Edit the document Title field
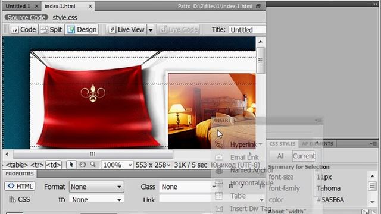Viewport: 381px width, 214px height. (x=246, y=30)
